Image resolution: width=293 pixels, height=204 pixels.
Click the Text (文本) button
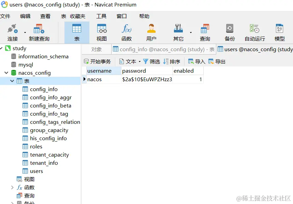coord(128,61)
